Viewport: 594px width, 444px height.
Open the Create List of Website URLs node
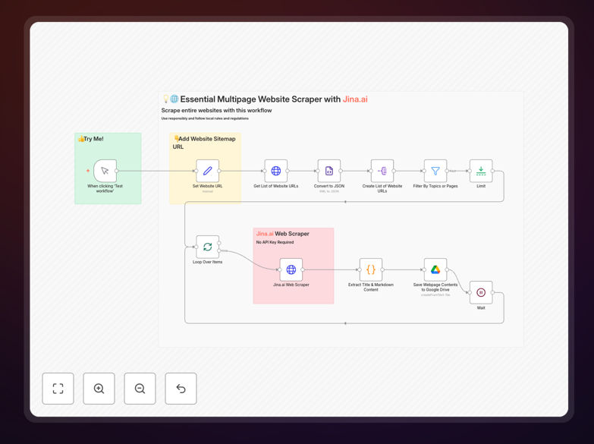coord(382,171)
